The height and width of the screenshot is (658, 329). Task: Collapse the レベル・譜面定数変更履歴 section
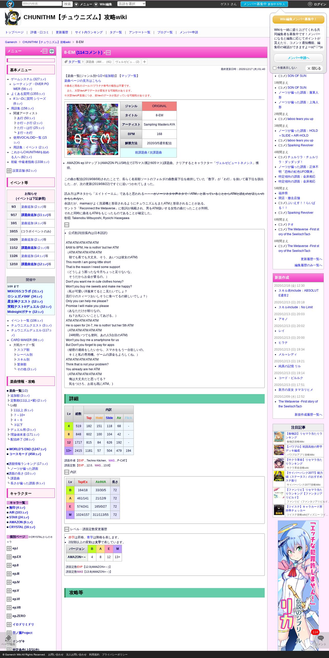click(x=67, y=529)
